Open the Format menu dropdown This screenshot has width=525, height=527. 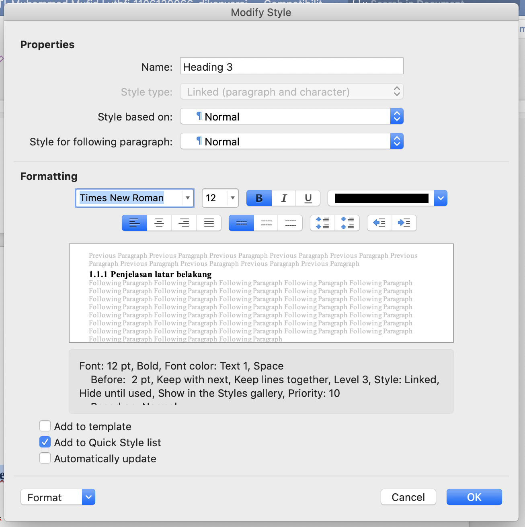click(x=88, y=497)
